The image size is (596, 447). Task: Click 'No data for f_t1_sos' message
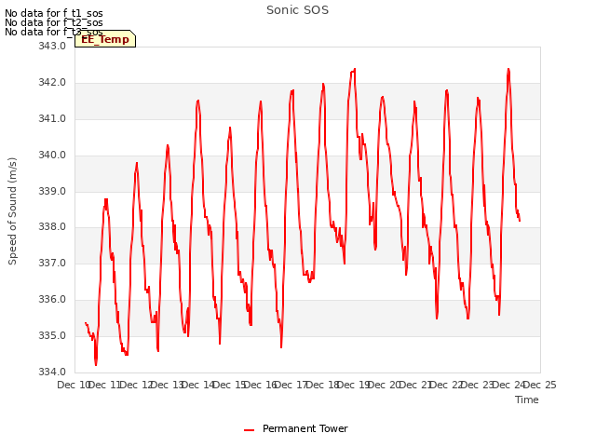(54, 13)
